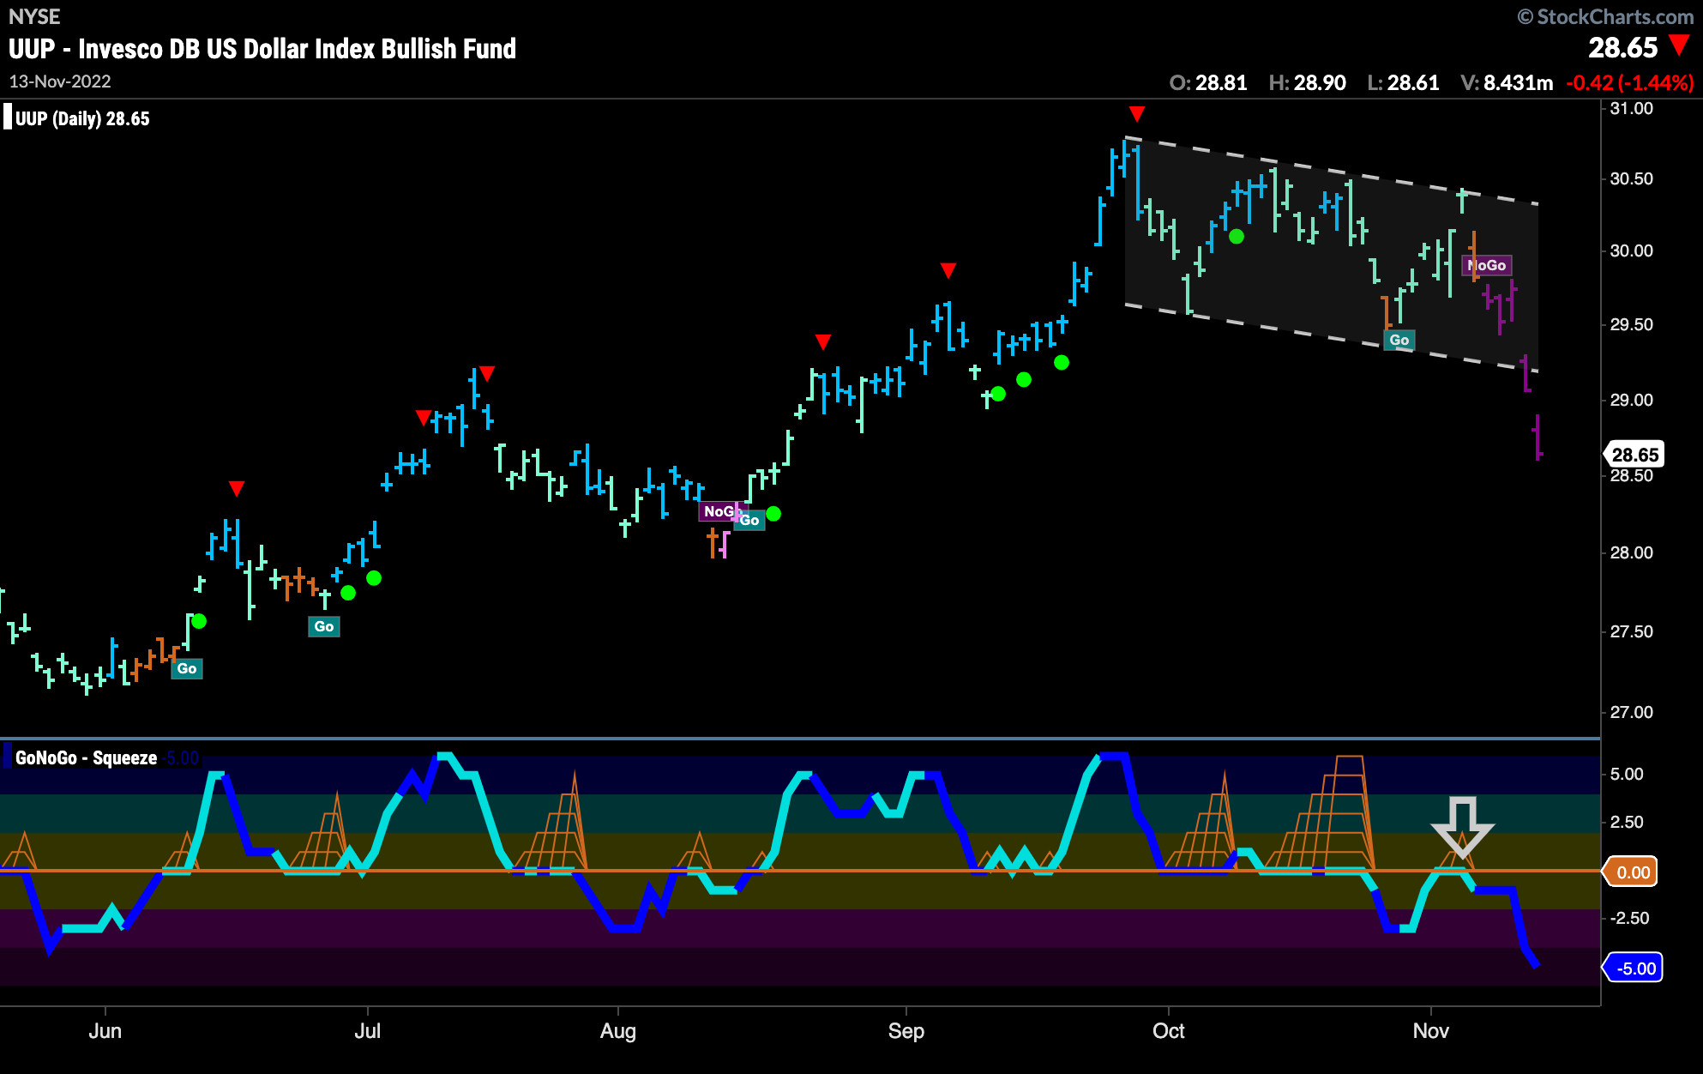Click the red down arrow beside header price 28.65

click(1679, 45)
